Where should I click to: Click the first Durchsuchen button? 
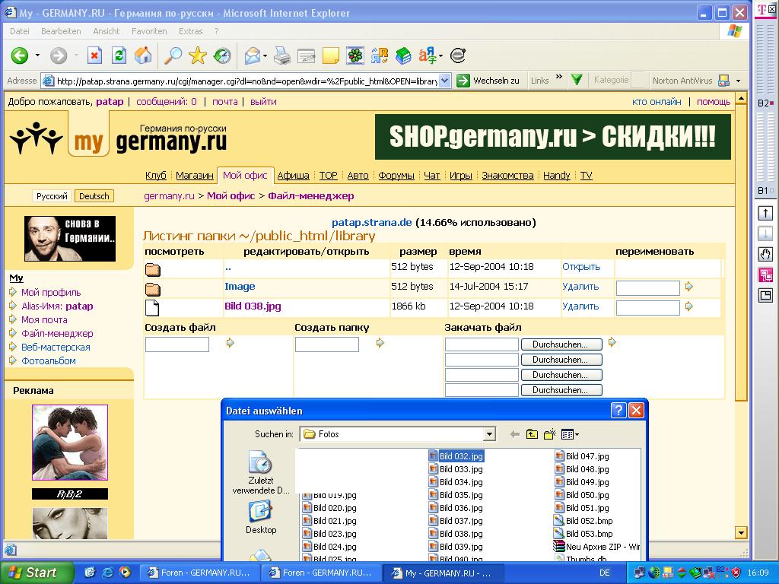561,344
